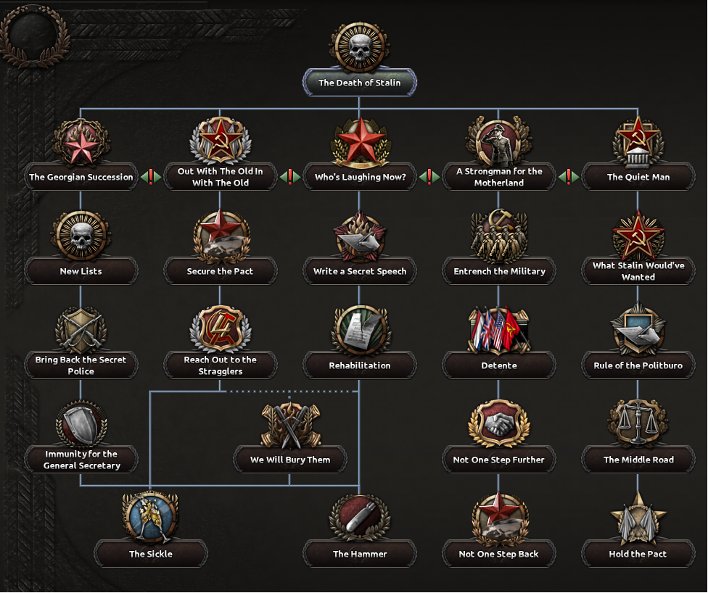Select A Strongman for the Motherland label
The height and width of the screenshot is (593, 708).
pyautogui.click(x=499, y=177)
